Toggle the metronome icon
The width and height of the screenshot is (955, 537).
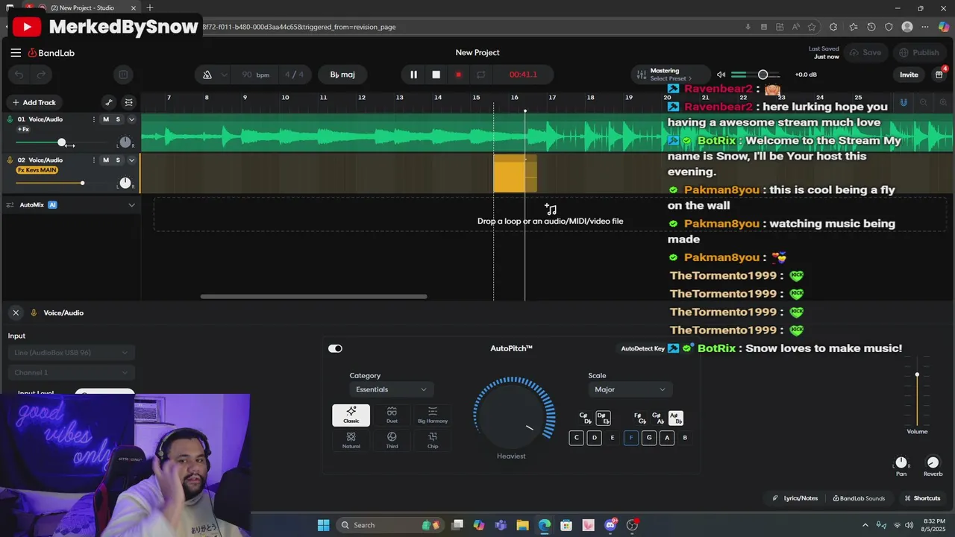[x=207, y=75]
